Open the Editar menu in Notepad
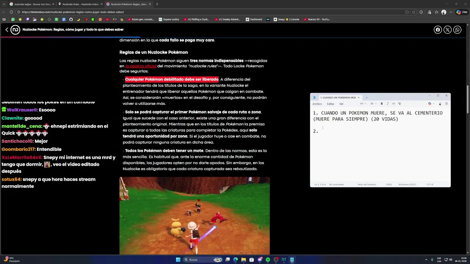This screenshot has width=470, height=264. point(330,104)
